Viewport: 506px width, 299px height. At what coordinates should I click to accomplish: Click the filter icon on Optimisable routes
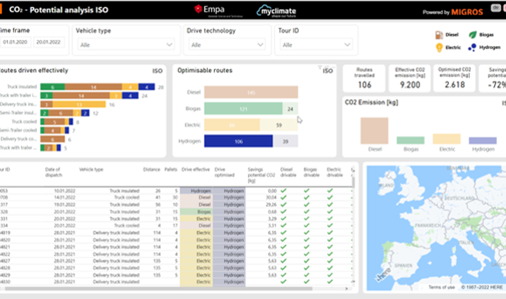(320, 67)
